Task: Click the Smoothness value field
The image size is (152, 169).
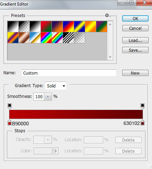Action: point(39,96)
